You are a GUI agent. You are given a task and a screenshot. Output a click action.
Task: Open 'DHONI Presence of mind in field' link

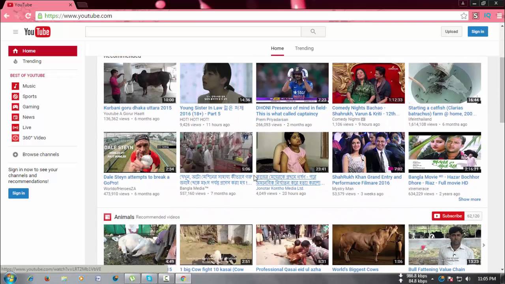coord(291,110)
